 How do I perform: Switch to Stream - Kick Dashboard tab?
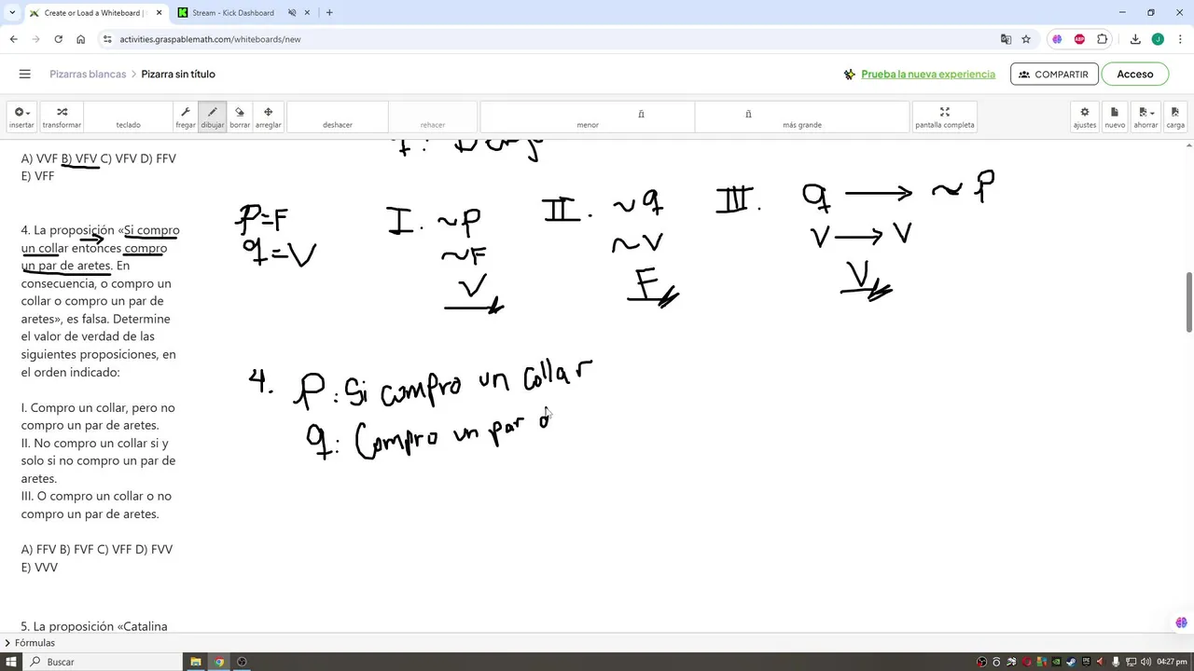[233, 13]
